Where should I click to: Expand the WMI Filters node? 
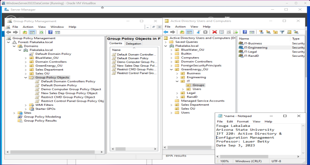(26, 105)
